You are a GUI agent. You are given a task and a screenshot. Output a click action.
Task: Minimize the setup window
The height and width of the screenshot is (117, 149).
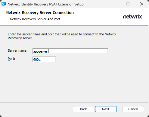114,4
